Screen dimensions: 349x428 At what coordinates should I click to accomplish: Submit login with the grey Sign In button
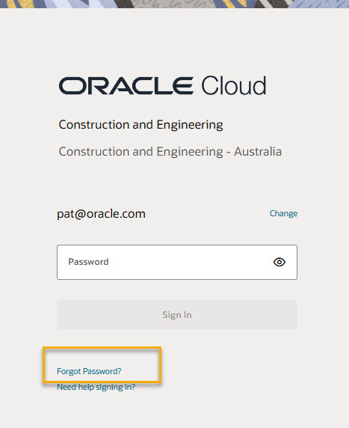tap(177, 315)
